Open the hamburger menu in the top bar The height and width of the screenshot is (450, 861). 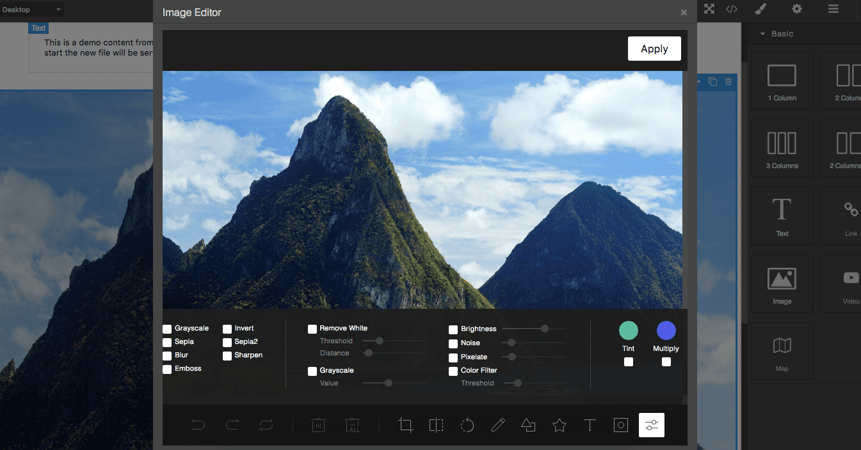click(x=833, y=9)
